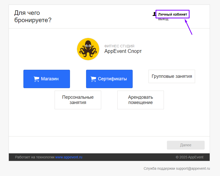Click the user profile silhouette icon

point(154,14)
